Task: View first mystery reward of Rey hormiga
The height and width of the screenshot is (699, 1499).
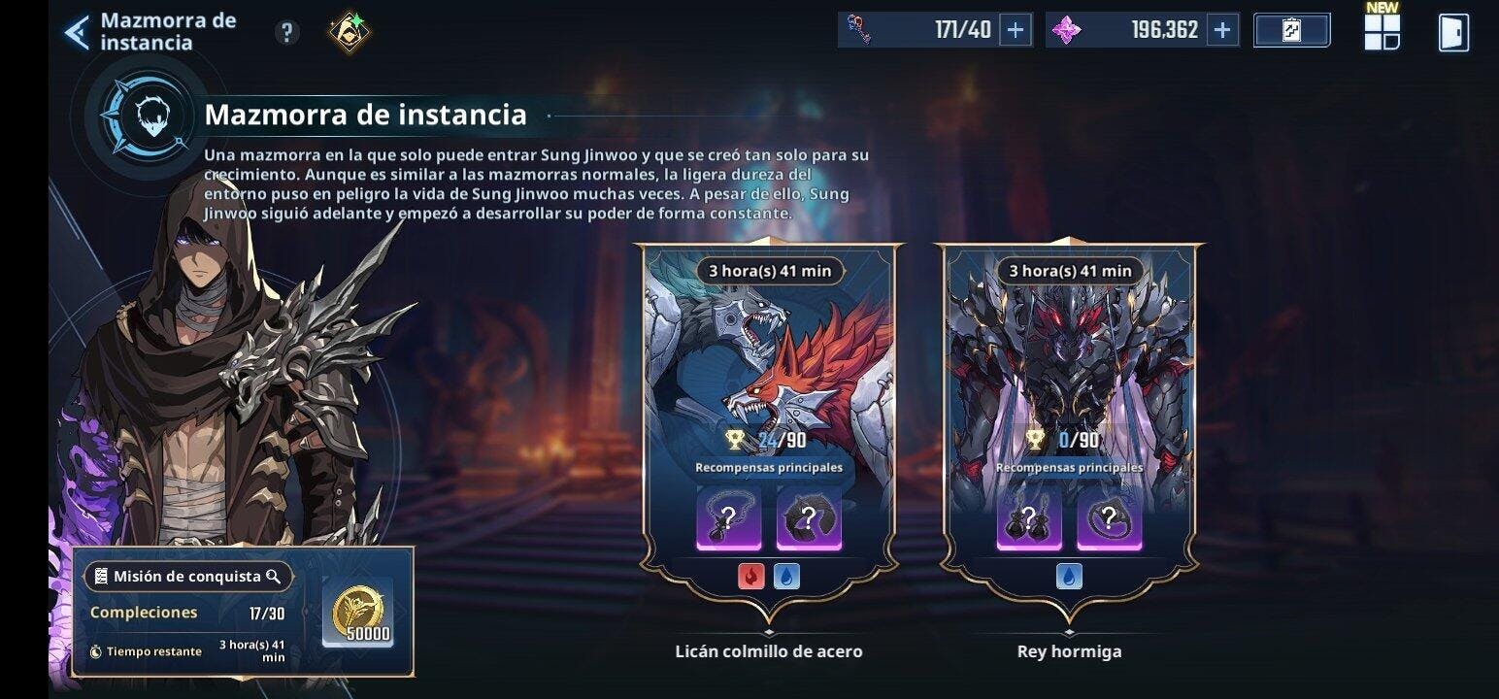Action: point(1029,519)
